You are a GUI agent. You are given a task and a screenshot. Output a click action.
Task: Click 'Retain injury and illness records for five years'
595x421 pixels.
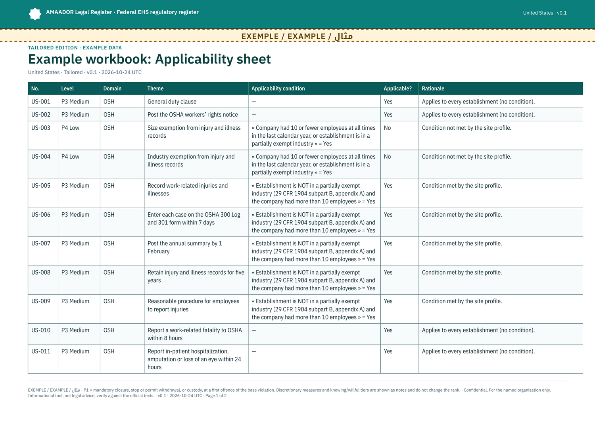196,276
